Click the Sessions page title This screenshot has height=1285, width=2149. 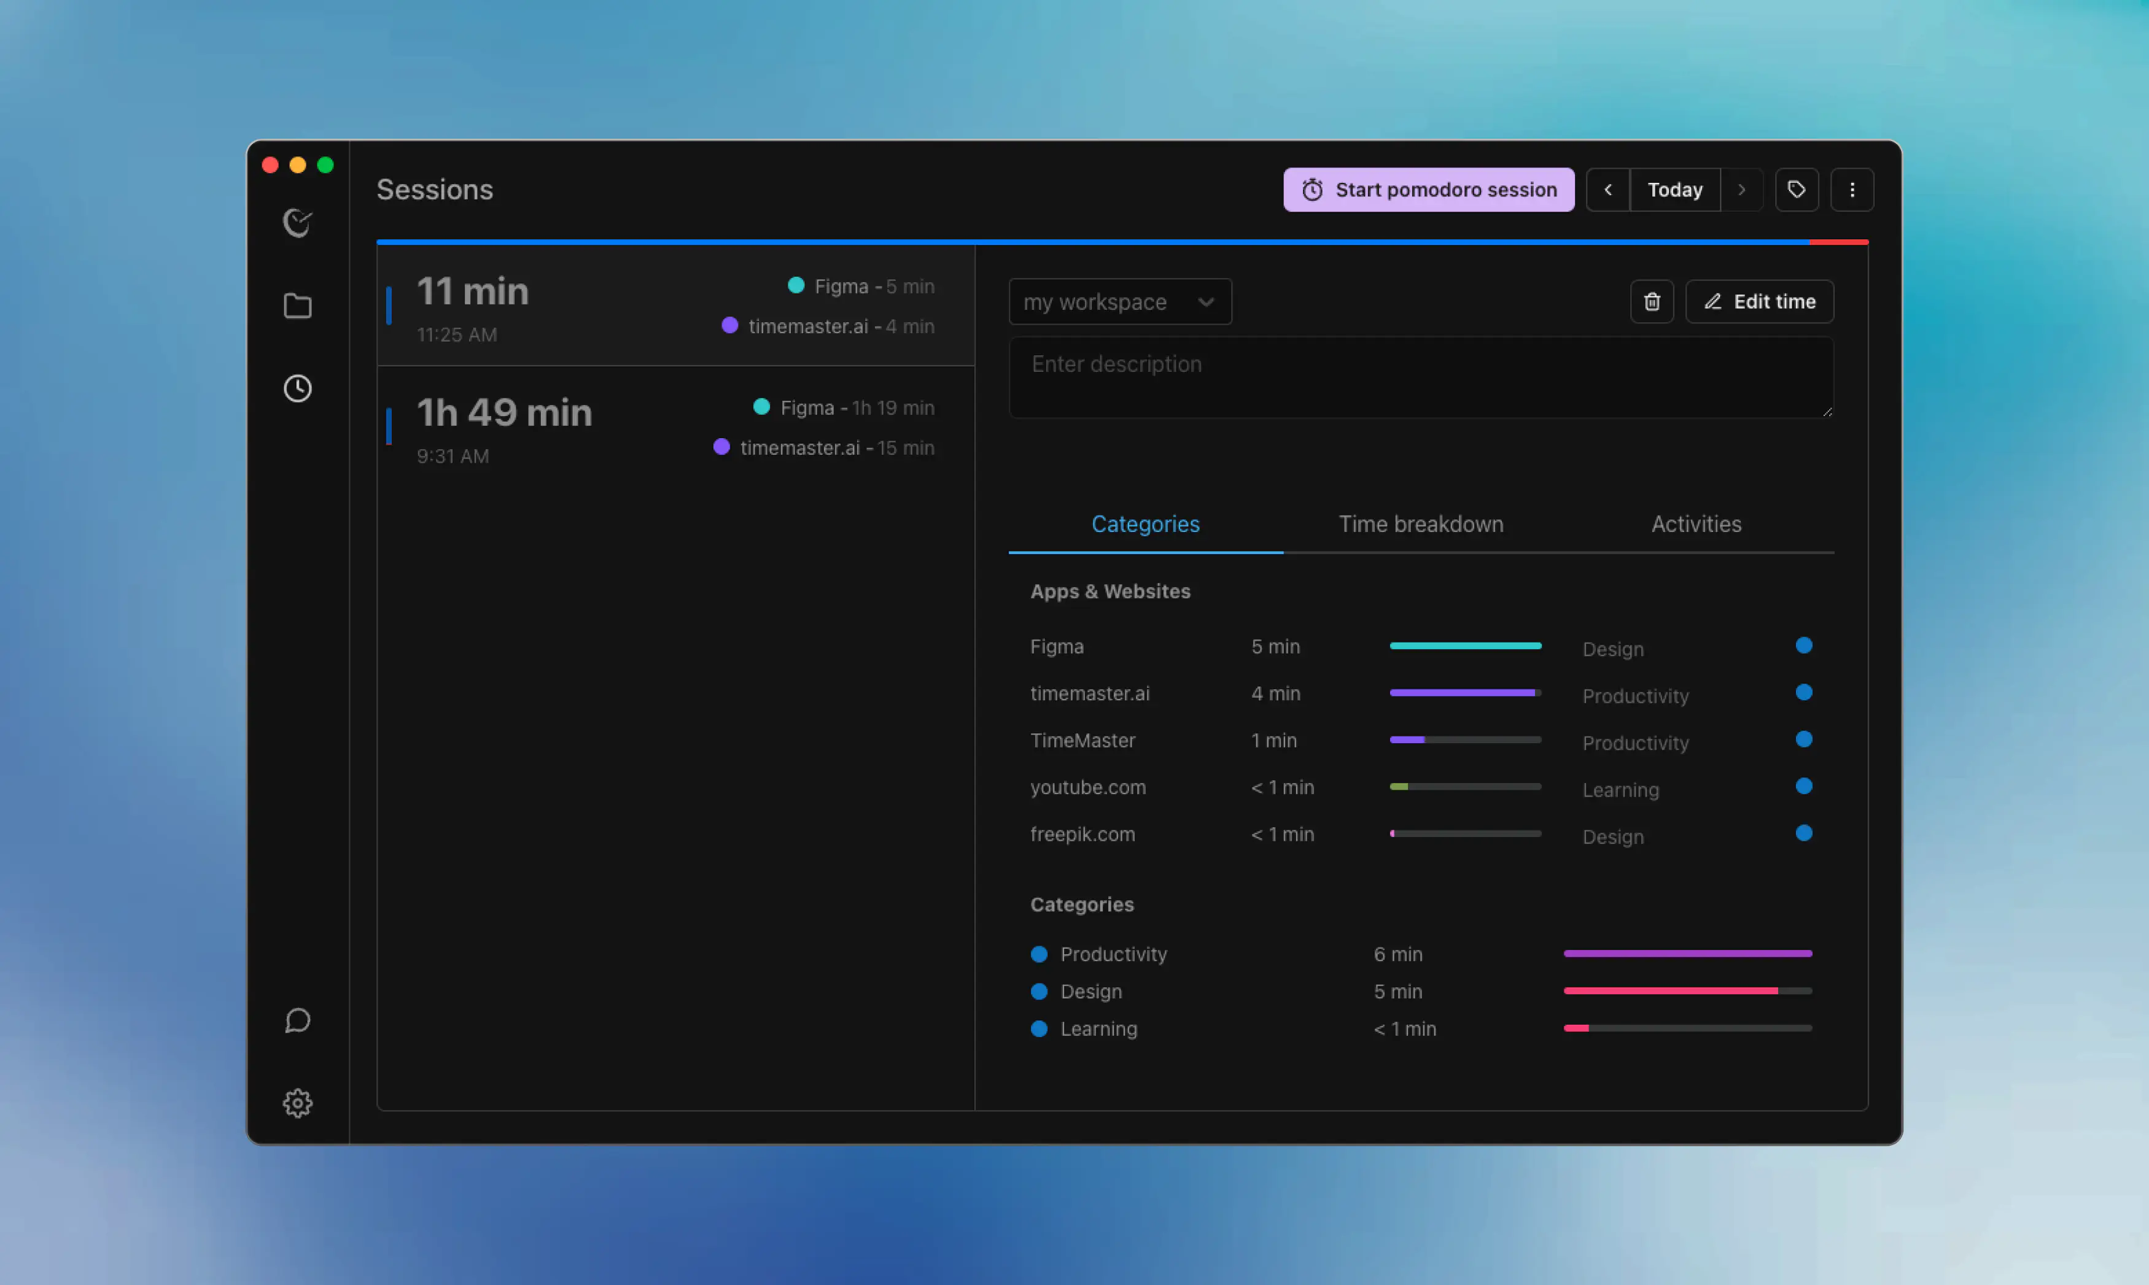coord(435,190)
